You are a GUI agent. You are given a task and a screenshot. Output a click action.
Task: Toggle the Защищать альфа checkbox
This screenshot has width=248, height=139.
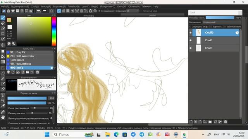click(190, 27)
